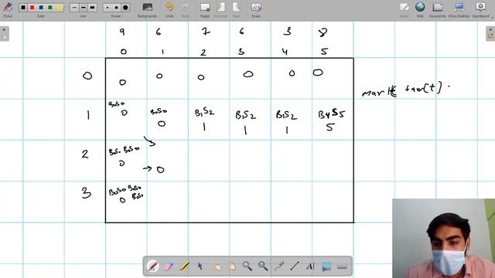Select the Text tool
Screen dimensions: 495x278
[311, 266]
